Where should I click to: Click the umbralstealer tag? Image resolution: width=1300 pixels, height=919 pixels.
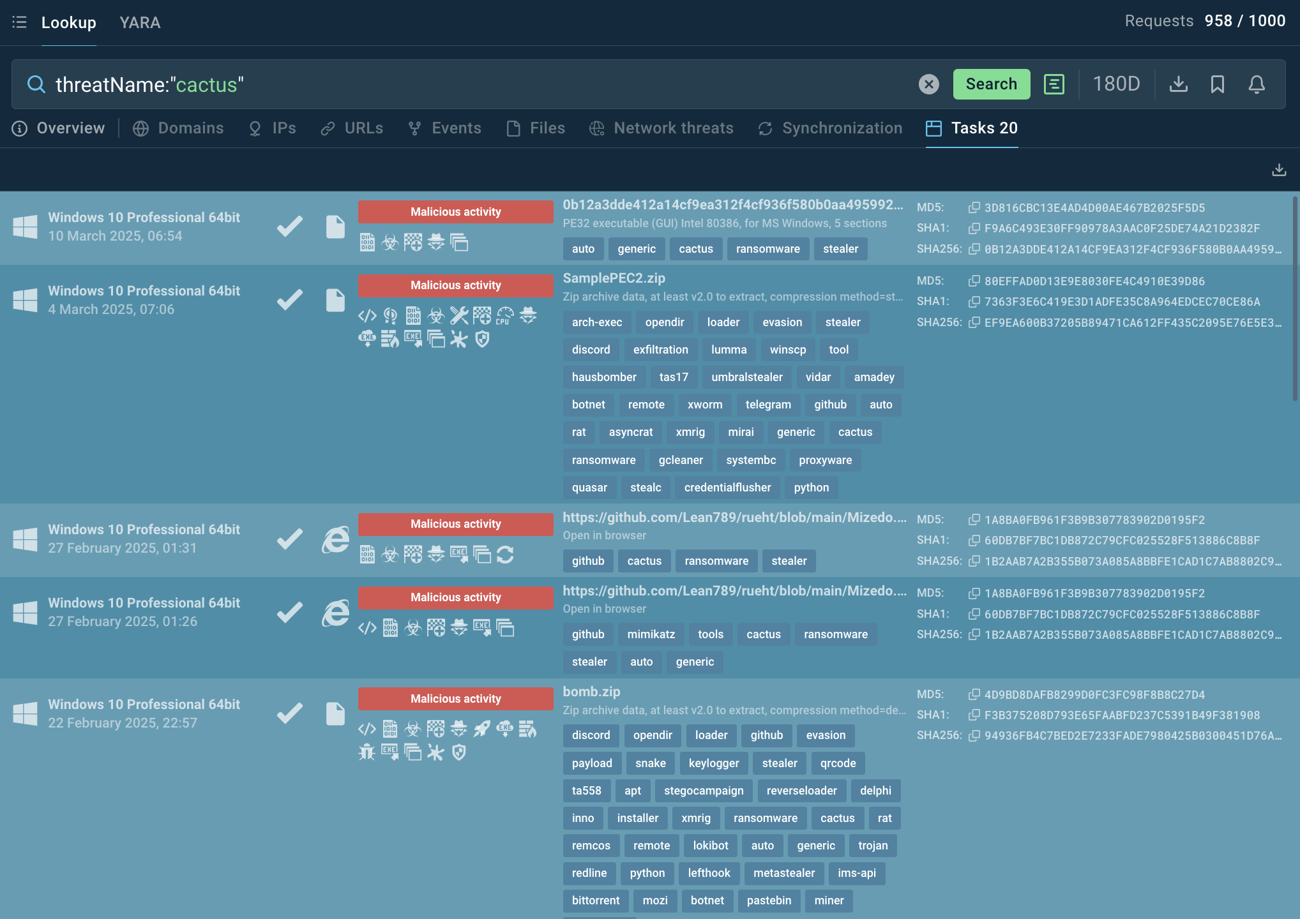coord(747,377)
